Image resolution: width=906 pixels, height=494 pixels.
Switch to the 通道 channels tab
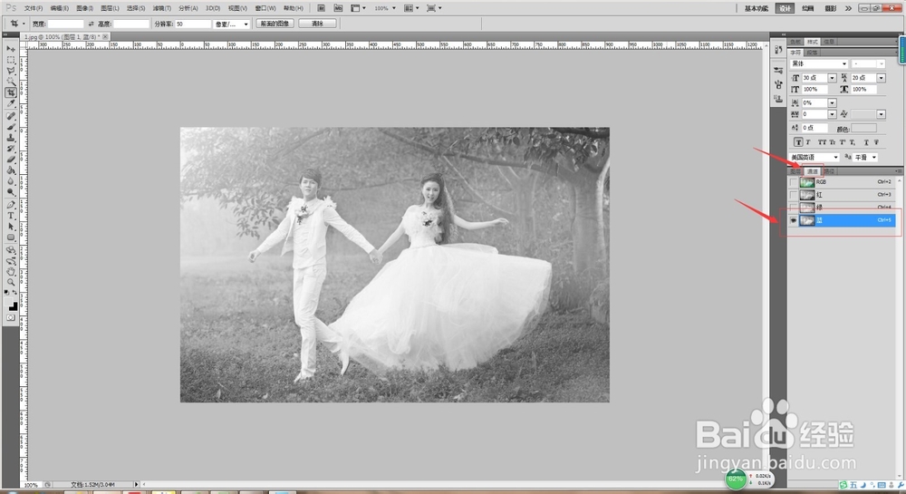point(813,171)
